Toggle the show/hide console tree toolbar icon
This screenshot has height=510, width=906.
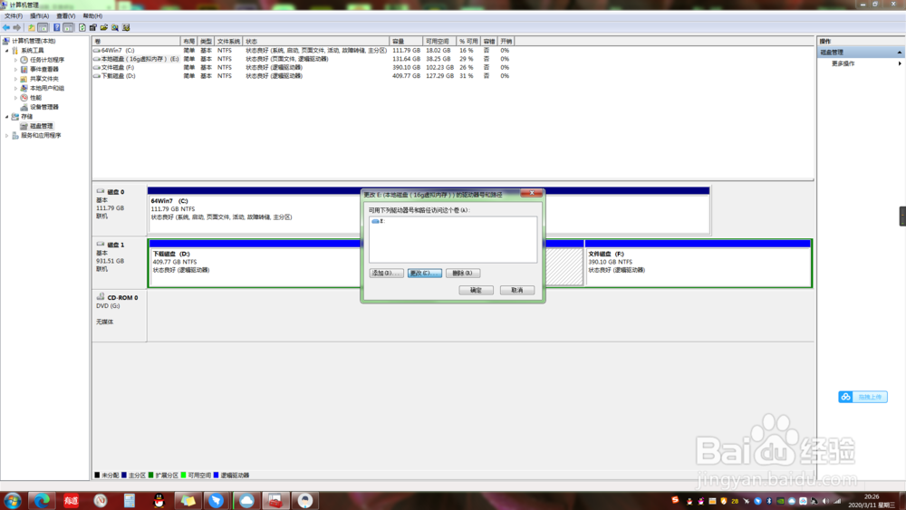(x=43, y=28)
